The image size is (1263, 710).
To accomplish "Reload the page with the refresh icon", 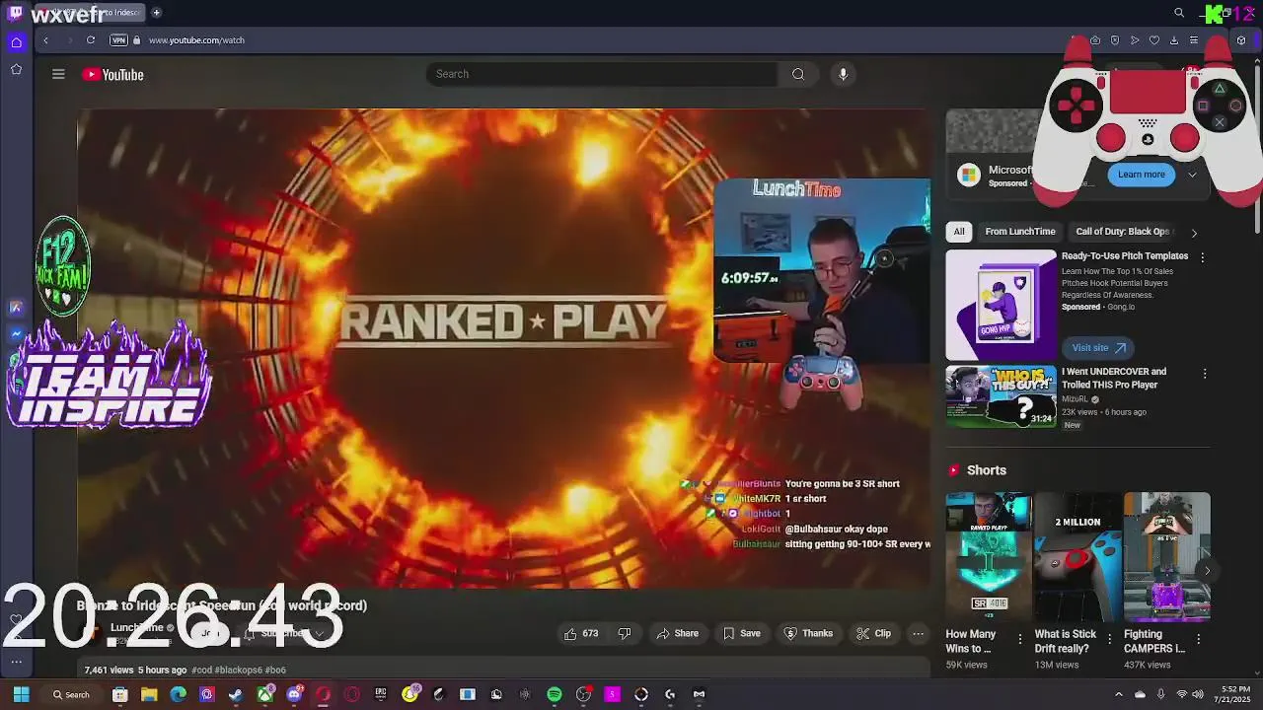I will [x=91, y=40].
